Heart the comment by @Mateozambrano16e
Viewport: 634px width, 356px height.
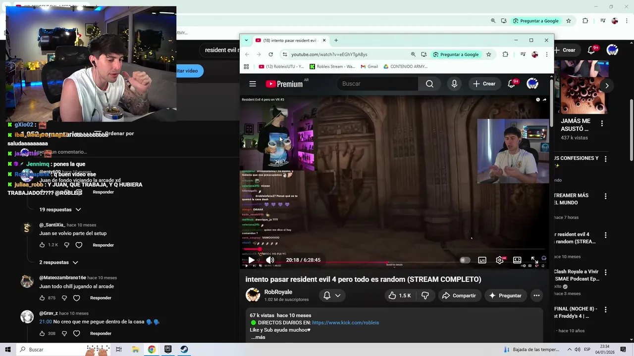click(x=76, y=298)
